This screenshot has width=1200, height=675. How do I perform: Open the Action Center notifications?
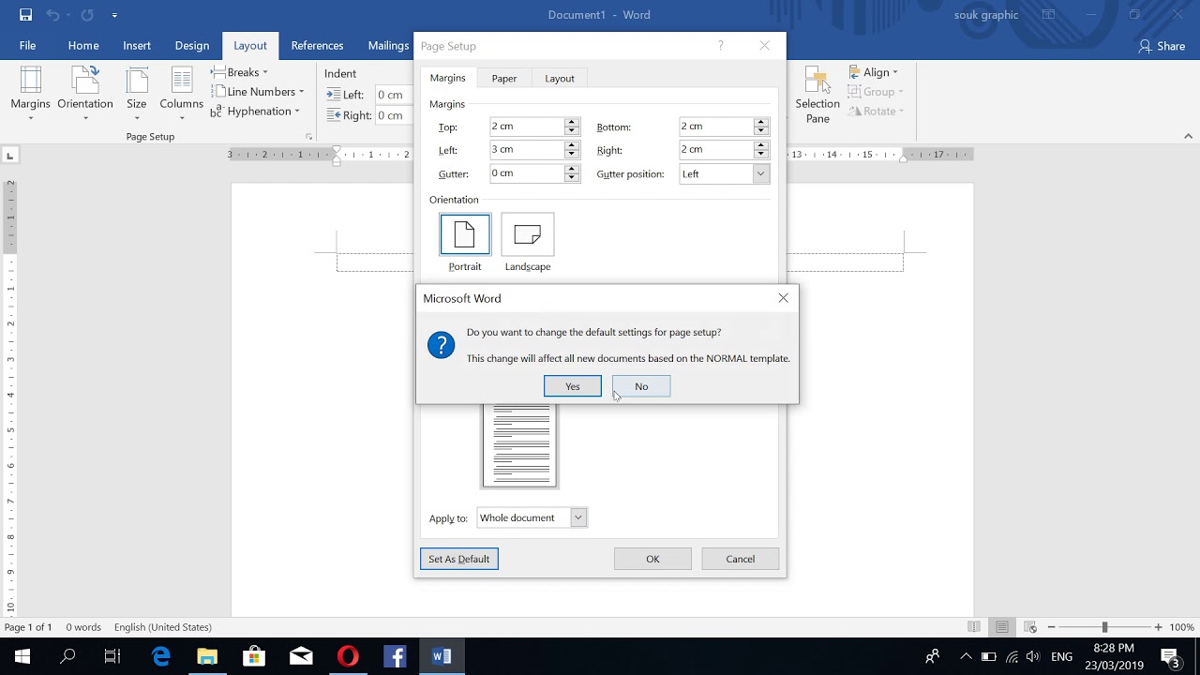coord(1170,656)
